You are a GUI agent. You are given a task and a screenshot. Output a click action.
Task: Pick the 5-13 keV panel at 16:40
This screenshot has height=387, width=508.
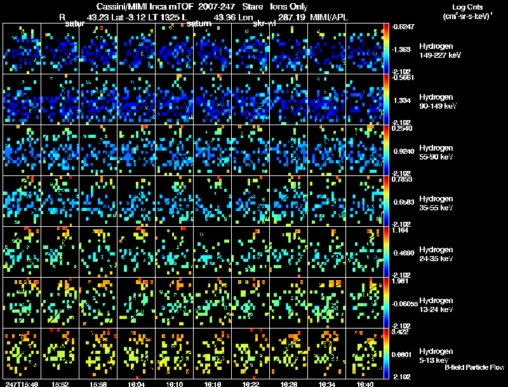pos(364,354)
